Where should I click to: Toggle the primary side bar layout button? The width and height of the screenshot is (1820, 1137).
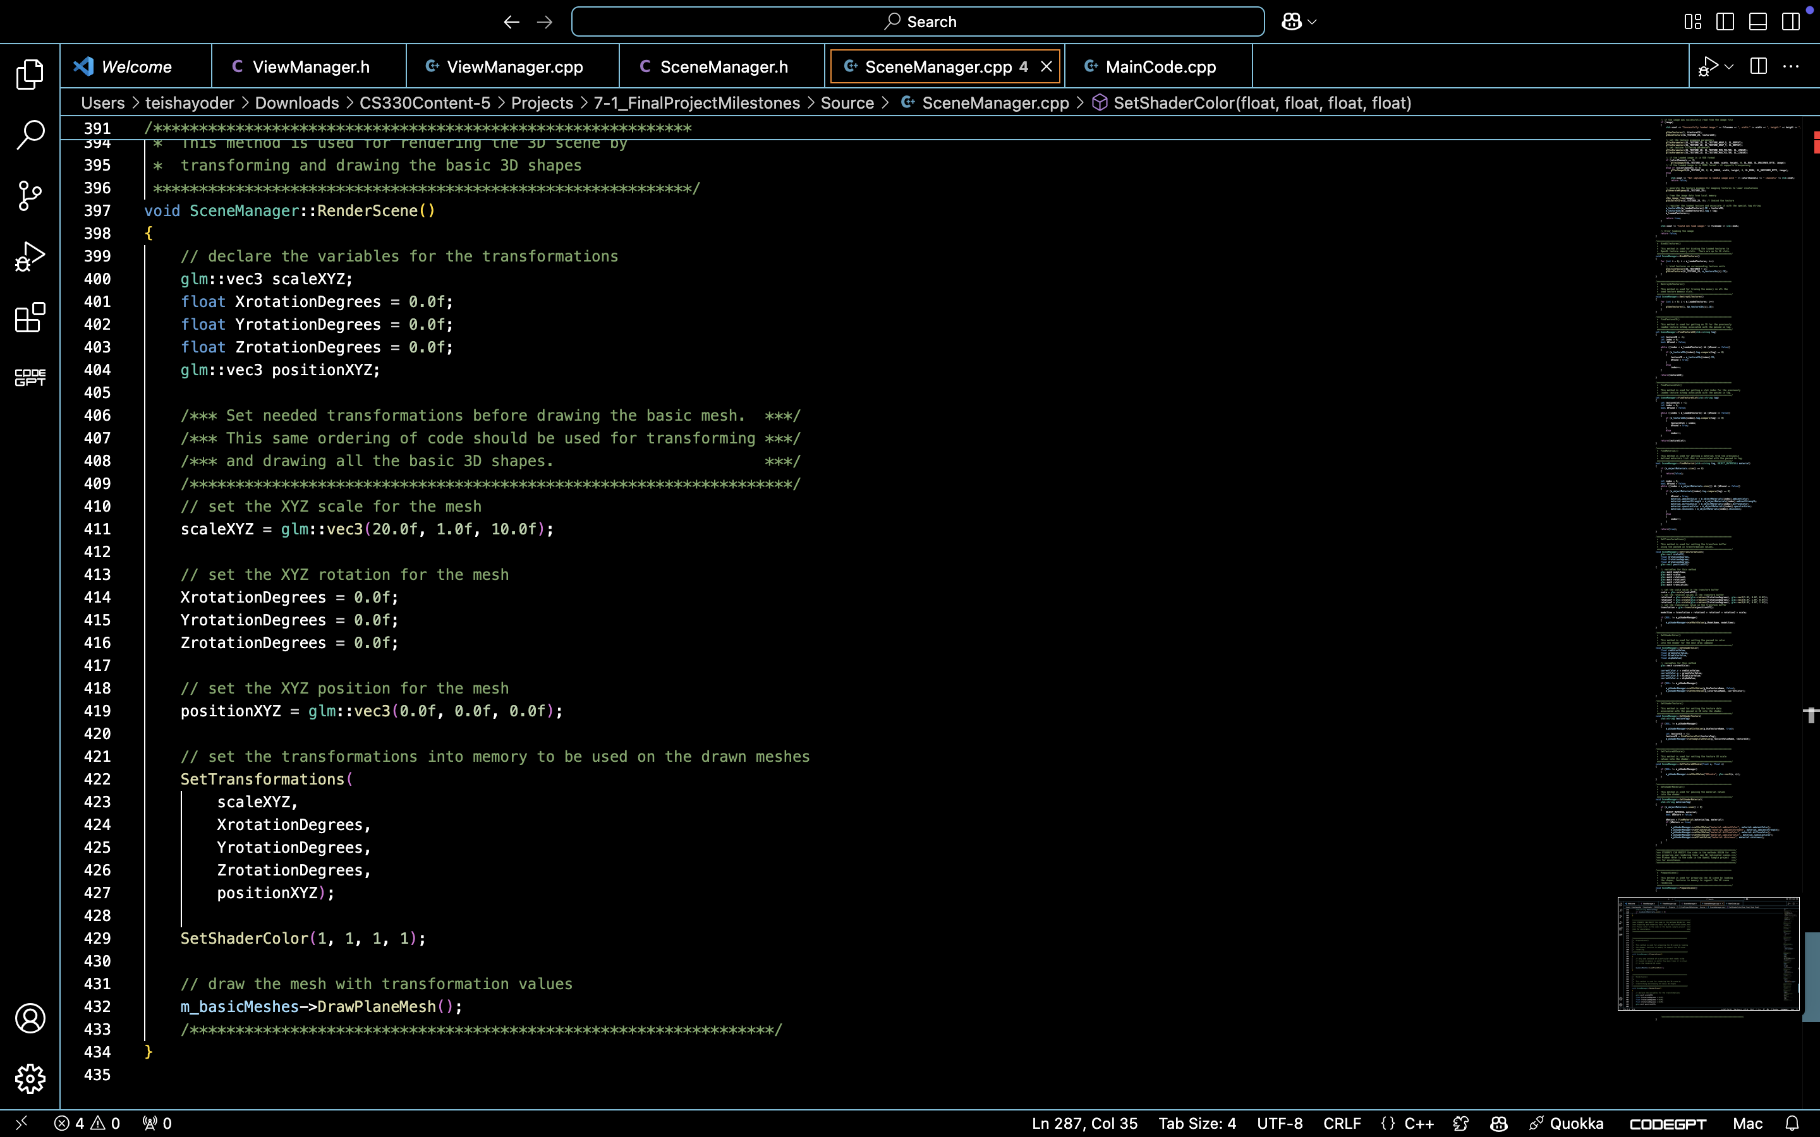(1725, 22)
